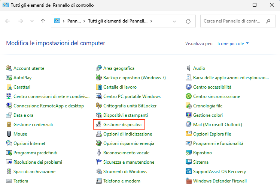Select the Crittografia unità BitLocker icon
This screenshot has height=193, width=280.
click(99, 106)
